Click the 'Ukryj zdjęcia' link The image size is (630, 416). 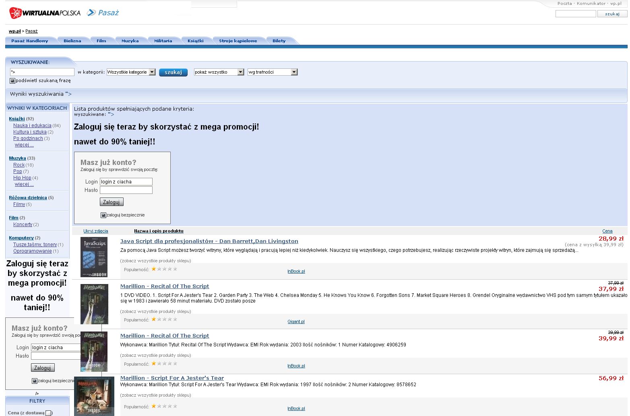[95, 231]
